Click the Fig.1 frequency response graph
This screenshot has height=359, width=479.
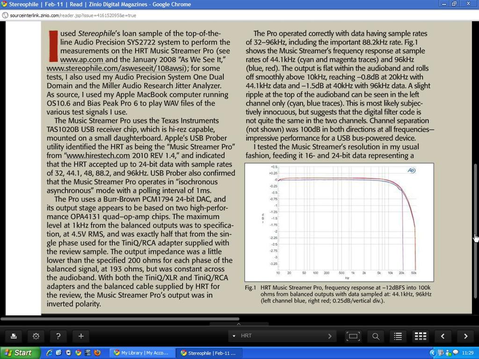point(339,222)
